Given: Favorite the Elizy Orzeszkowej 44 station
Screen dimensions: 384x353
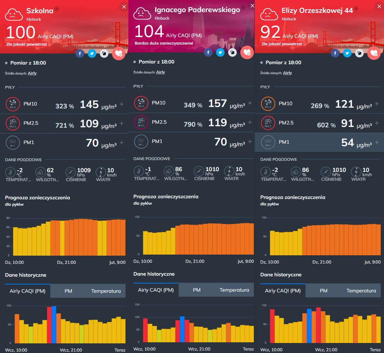Looking at the screenshot, I should [x=374, y=53].
